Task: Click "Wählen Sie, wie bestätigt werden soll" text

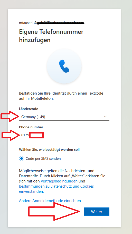Action: (x=49, y=149)
